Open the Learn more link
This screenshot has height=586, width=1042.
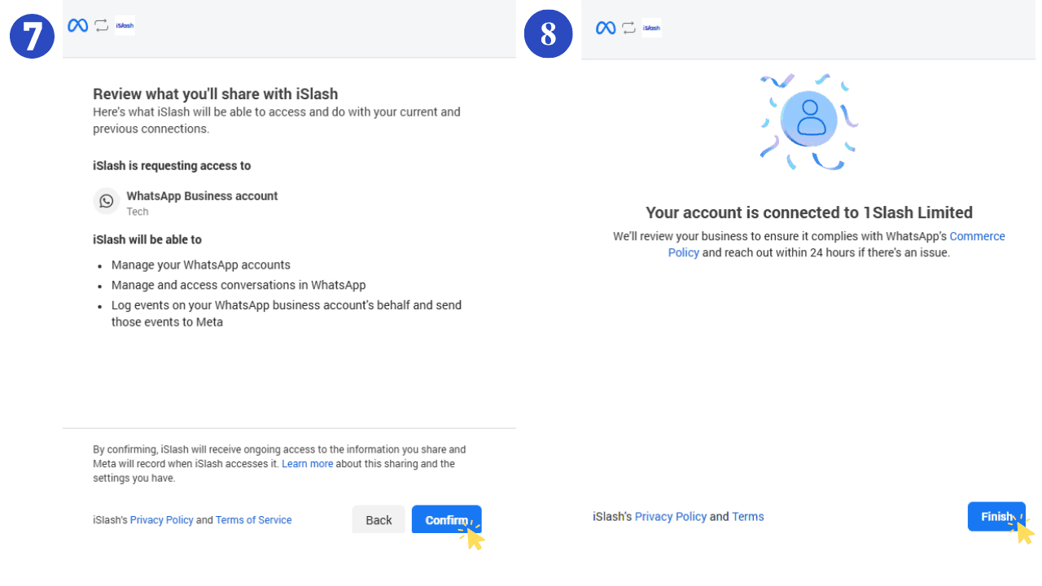(x=308, y=464)
